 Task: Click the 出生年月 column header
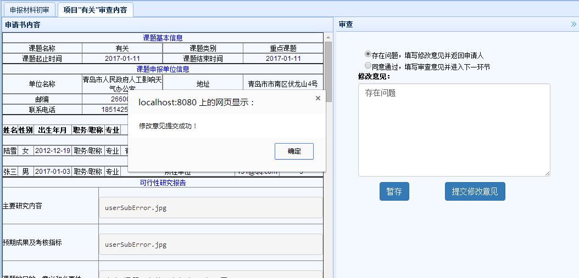point(52,130)
